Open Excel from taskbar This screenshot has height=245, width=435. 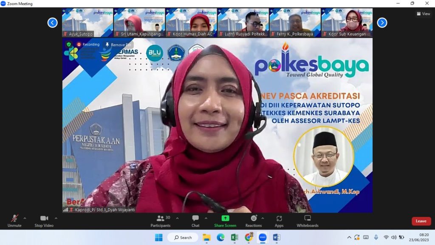[234, 237]
